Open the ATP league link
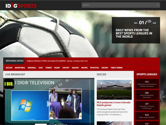Viewport: 166px width, 125px height. click(147, 106)
